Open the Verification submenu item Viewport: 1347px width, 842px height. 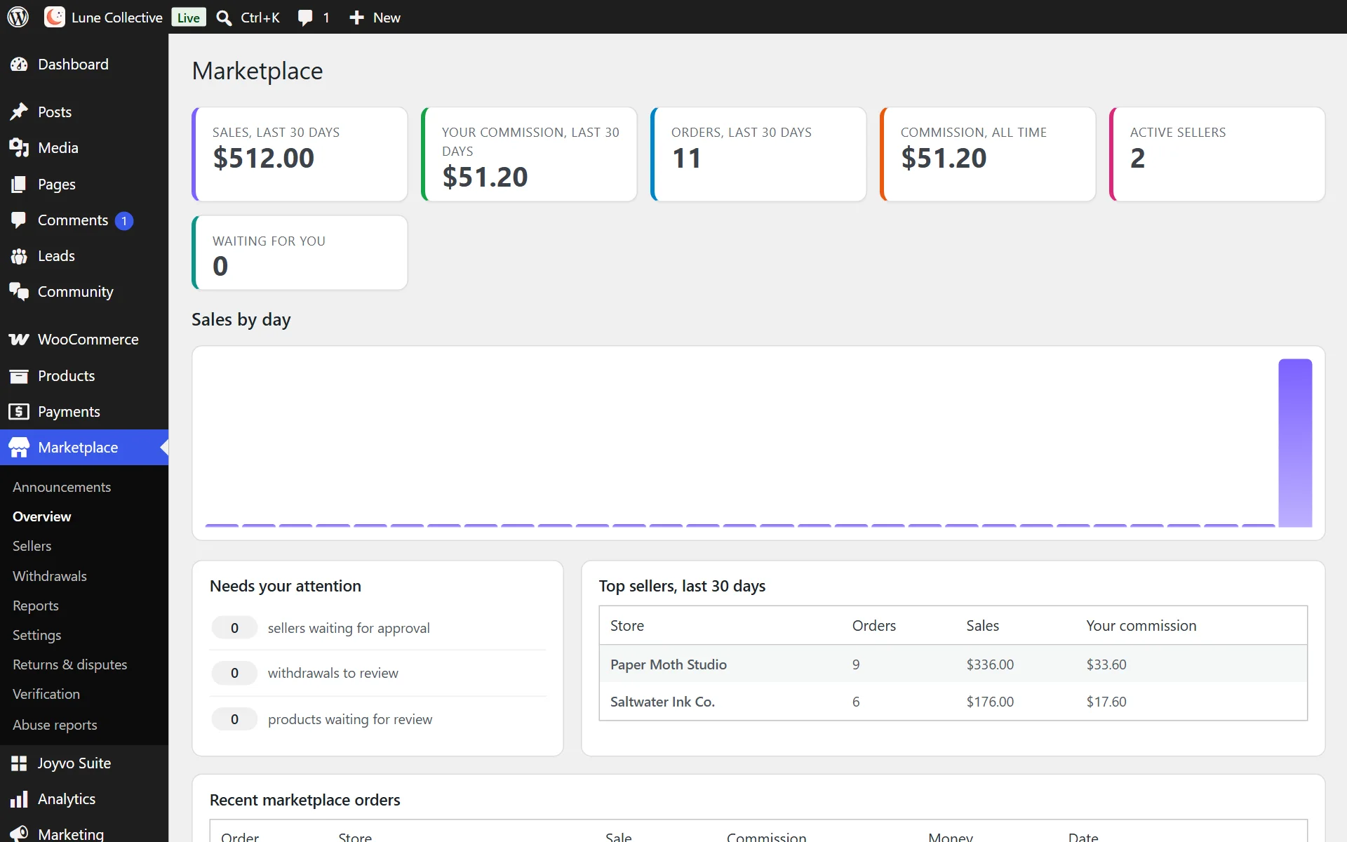click(x=46, y=694)
